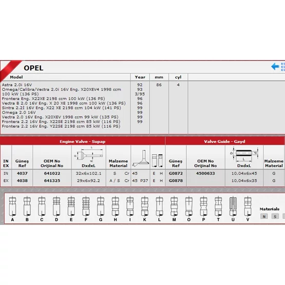Viewport: 285px width, 285px height.
Task: Select valve stem type A icon
Action: [x=12, y=206]
